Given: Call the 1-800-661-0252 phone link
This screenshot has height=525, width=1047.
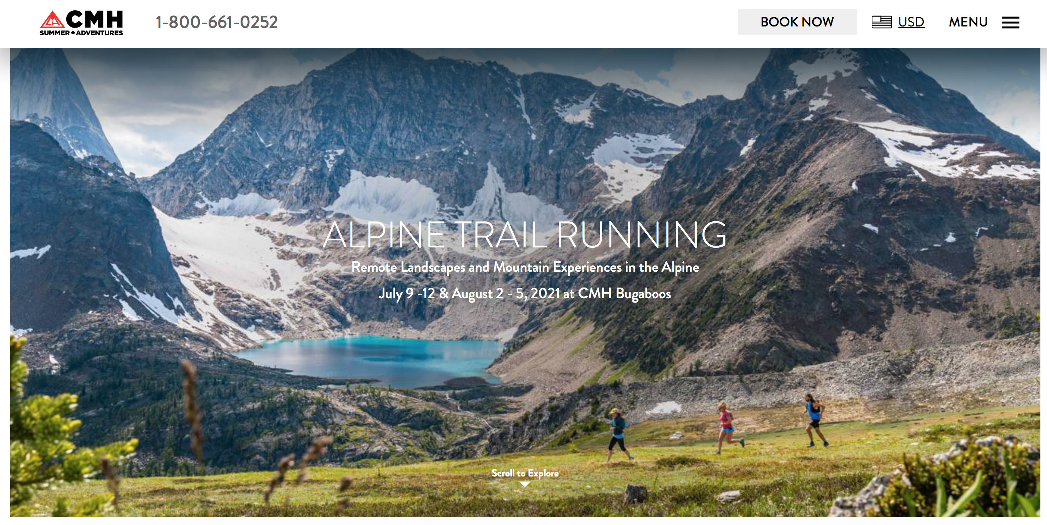Looking at the screenshot, I should point(217,22).
